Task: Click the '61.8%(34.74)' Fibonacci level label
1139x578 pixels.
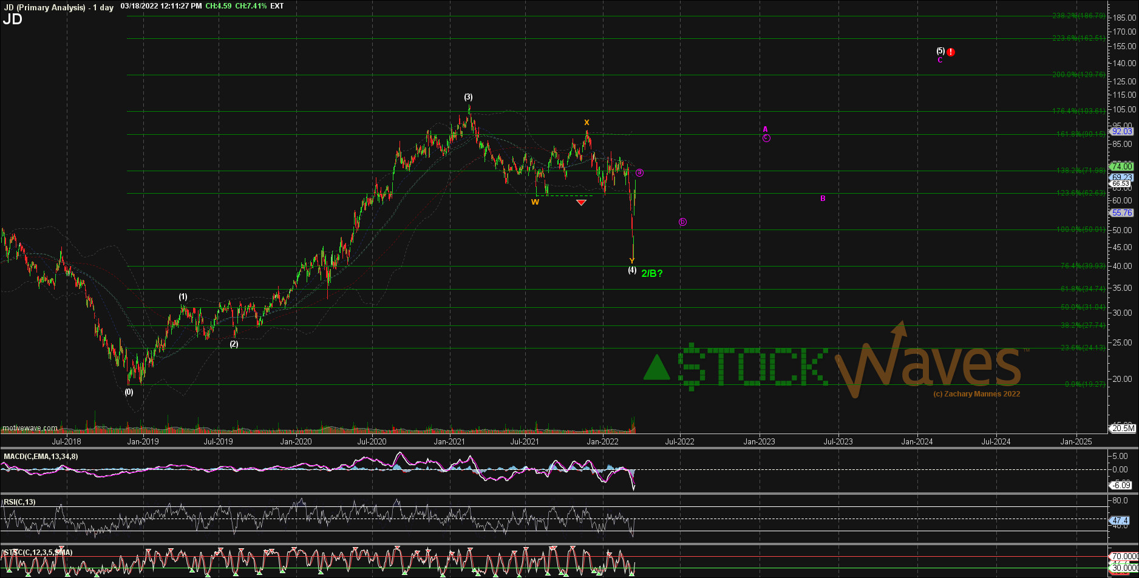Action: [1083, 289]
